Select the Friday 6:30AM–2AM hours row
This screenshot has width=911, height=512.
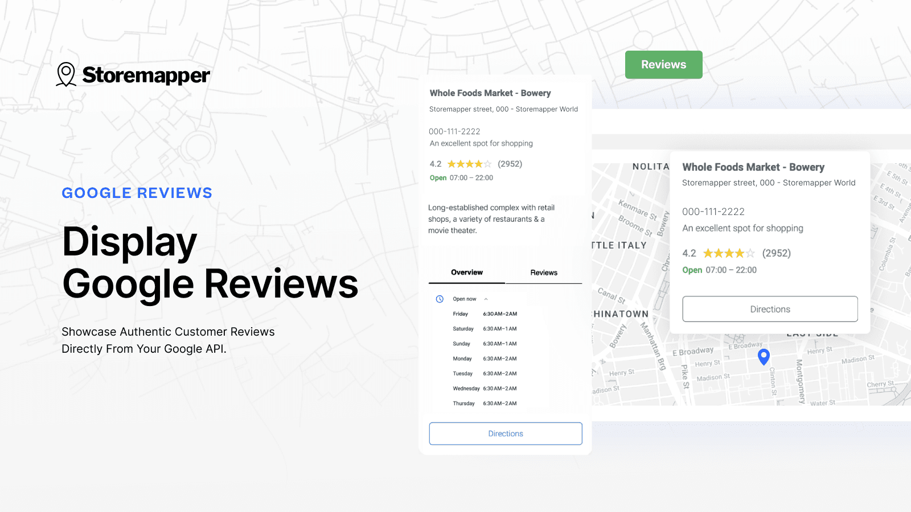click(x=487, y=313)
